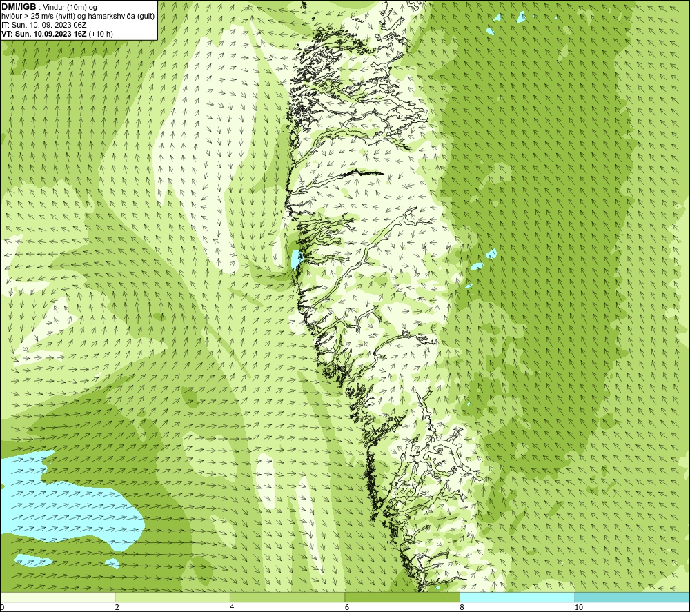Click the 0–2 m/s palest color swatch

pos(58,598)
